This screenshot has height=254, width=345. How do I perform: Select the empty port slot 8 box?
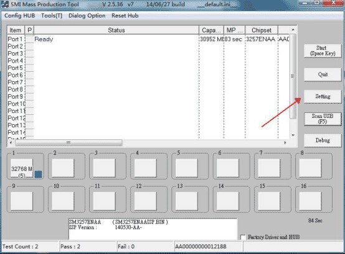[x=310, y=168]
